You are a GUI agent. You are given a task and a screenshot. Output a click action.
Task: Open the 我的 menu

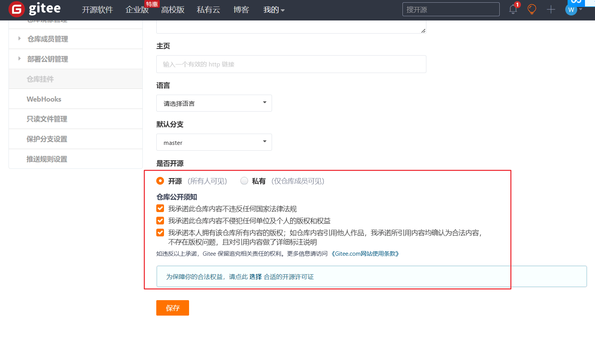tap(274, 10)
